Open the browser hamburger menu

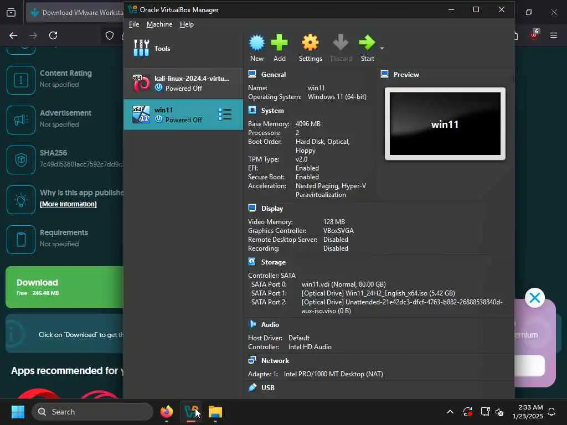pyautogui.click(x=554, y=35)
